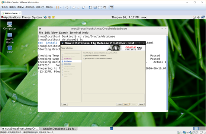Open the GNOME Places menu
The image size is (206, 134).
(26, 17)
